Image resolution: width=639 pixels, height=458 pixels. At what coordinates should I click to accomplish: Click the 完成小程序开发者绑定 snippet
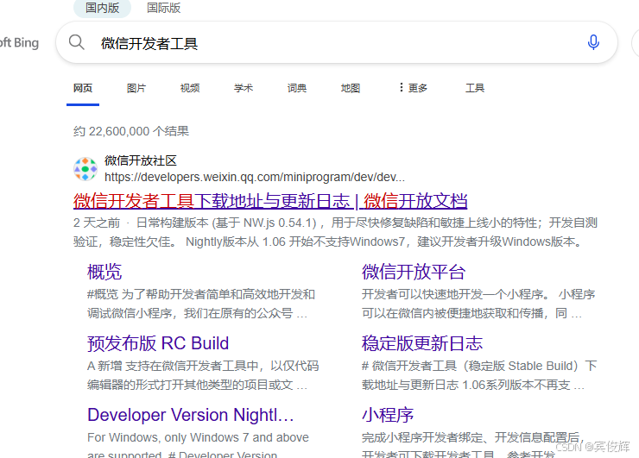coord(471,445)
